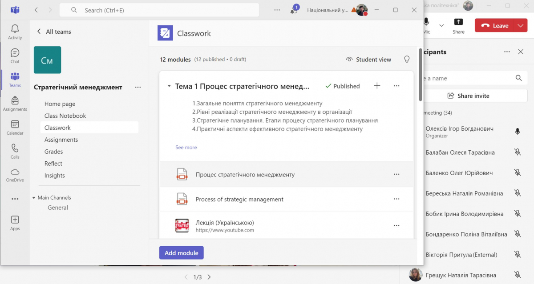Open the Activity feed icon

coord(15,29)
